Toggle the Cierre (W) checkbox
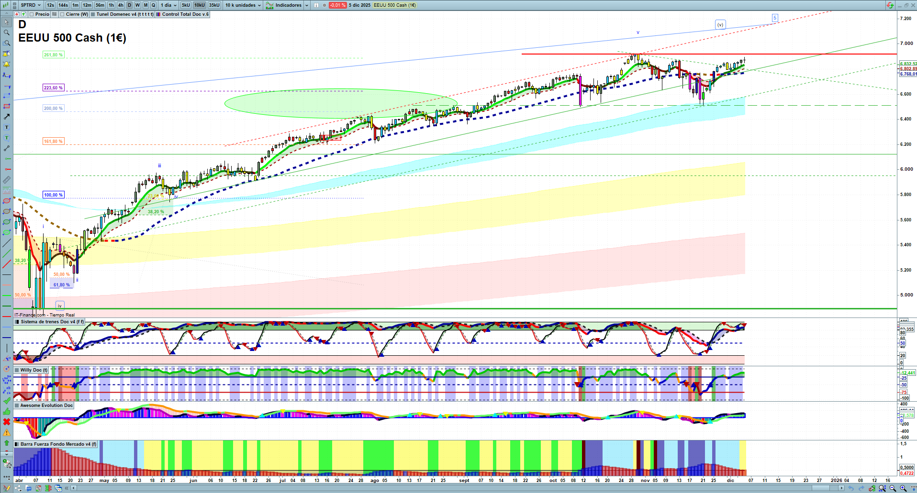This screenshot has width=917, height=493. coord(62,14)
